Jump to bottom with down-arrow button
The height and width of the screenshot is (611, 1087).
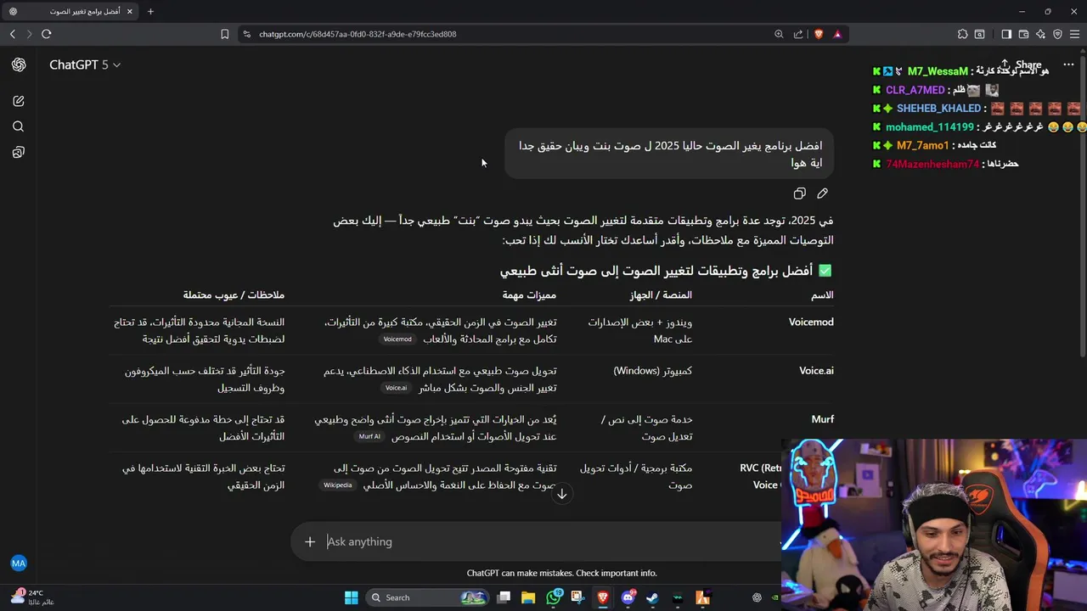[x=561, y=494]
